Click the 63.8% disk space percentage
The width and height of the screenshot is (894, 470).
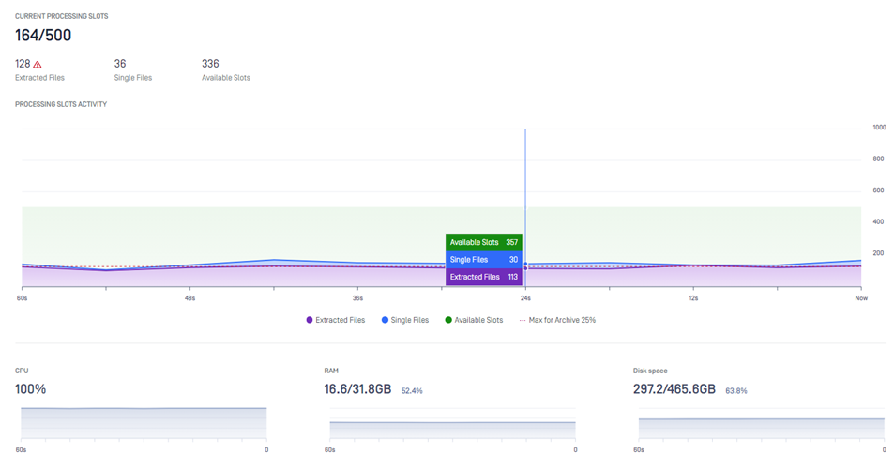(x=736, y=390)
